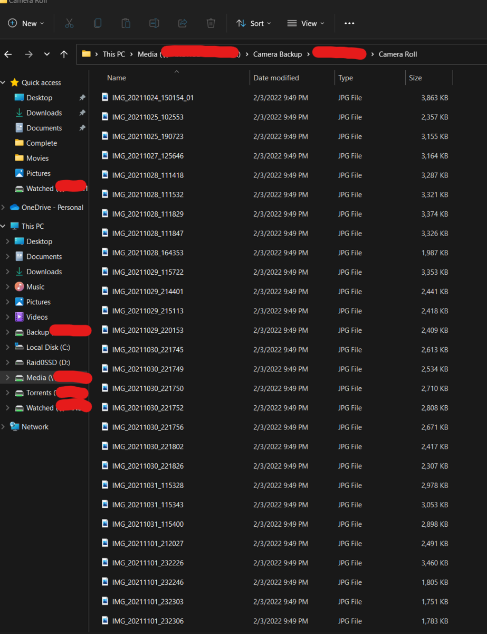Navigate to Camera Backup via the breadcrumb
Screen dimensions: 487x634
(x=278, y=54)
